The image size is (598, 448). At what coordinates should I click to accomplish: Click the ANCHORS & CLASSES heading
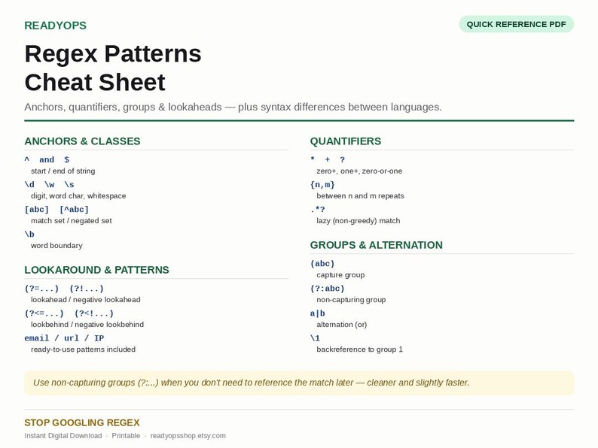point(82,141)
